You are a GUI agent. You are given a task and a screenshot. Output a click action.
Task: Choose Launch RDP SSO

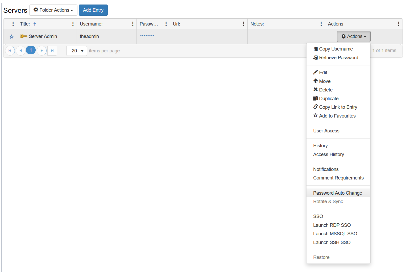(338, 225)
